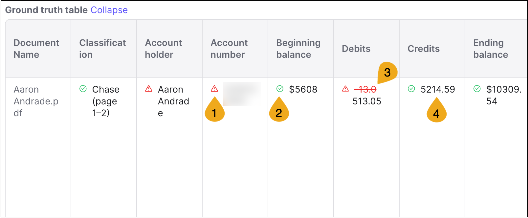
Task: Click the green check beside $5608
Action: coord(280,89)
